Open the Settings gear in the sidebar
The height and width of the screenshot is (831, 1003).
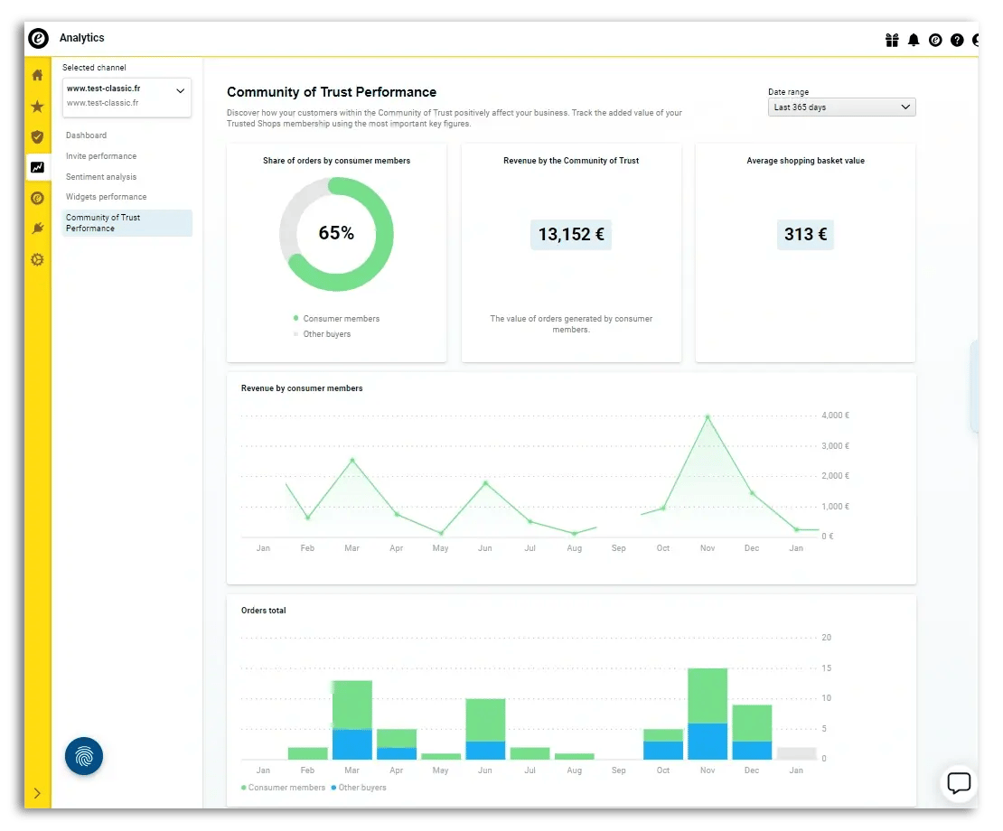[37, 259]
